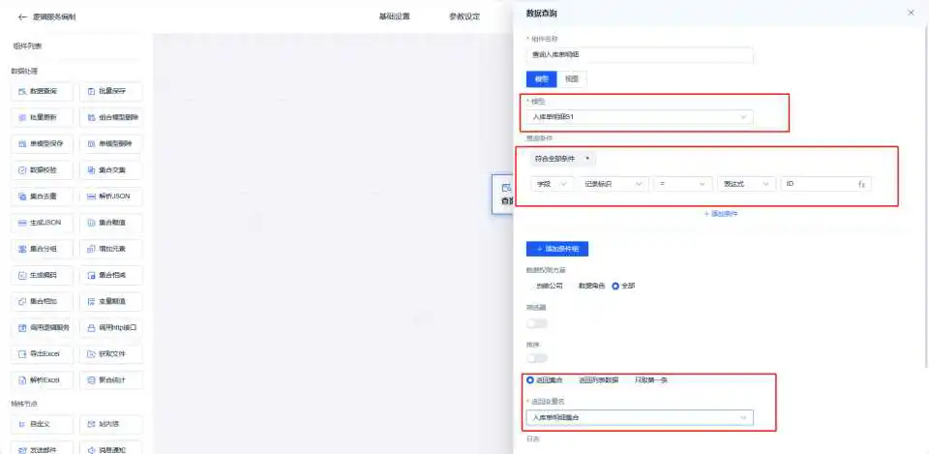Switch to the 视图 tab

572,79
